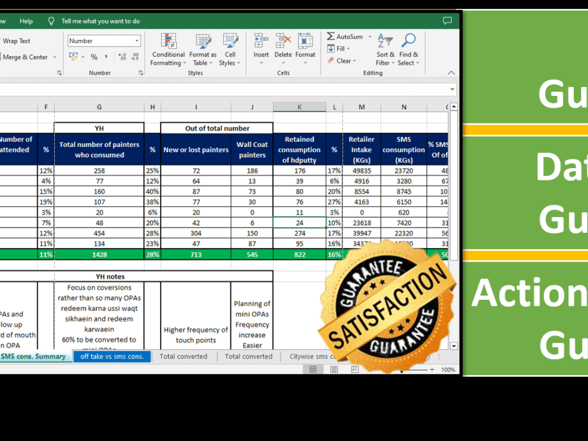Select column I header

point(196,107)
